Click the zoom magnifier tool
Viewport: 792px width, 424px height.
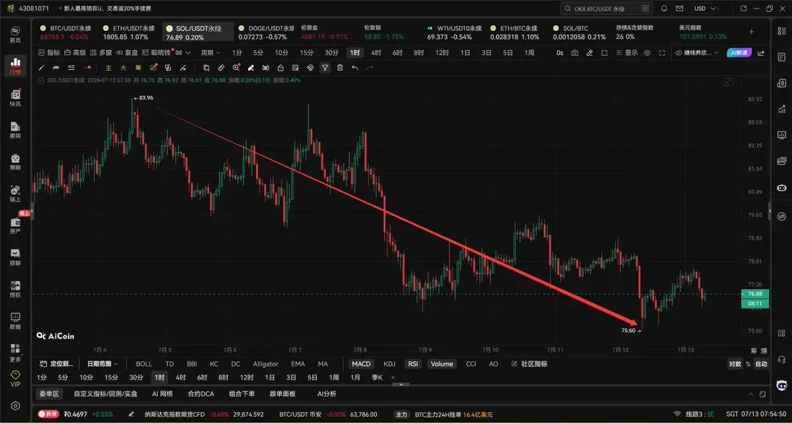pos(236,67)
